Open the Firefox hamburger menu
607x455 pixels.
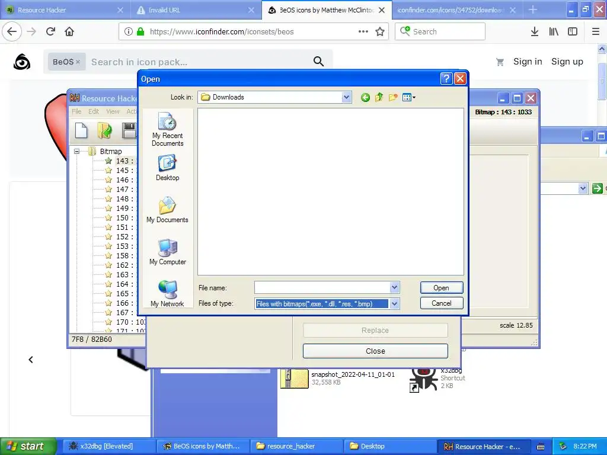click(x=595, y=31)
